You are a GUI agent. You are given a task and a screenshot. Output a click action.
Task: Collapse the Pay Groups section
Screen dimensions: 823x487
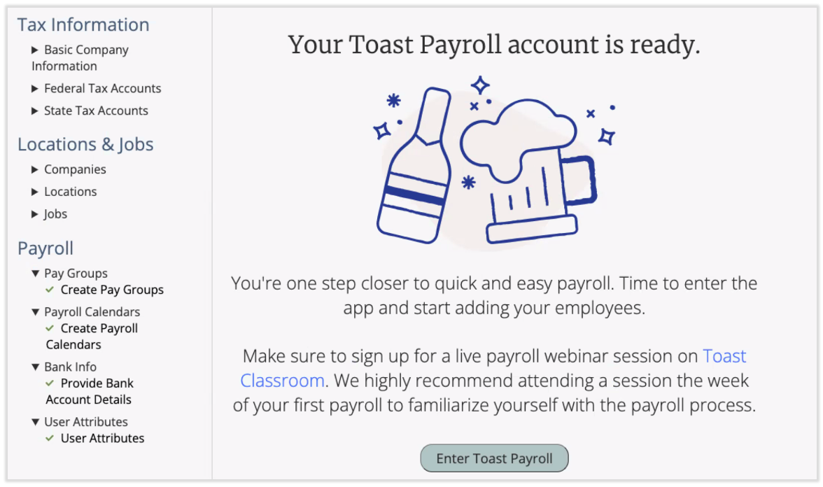[34, 273]
